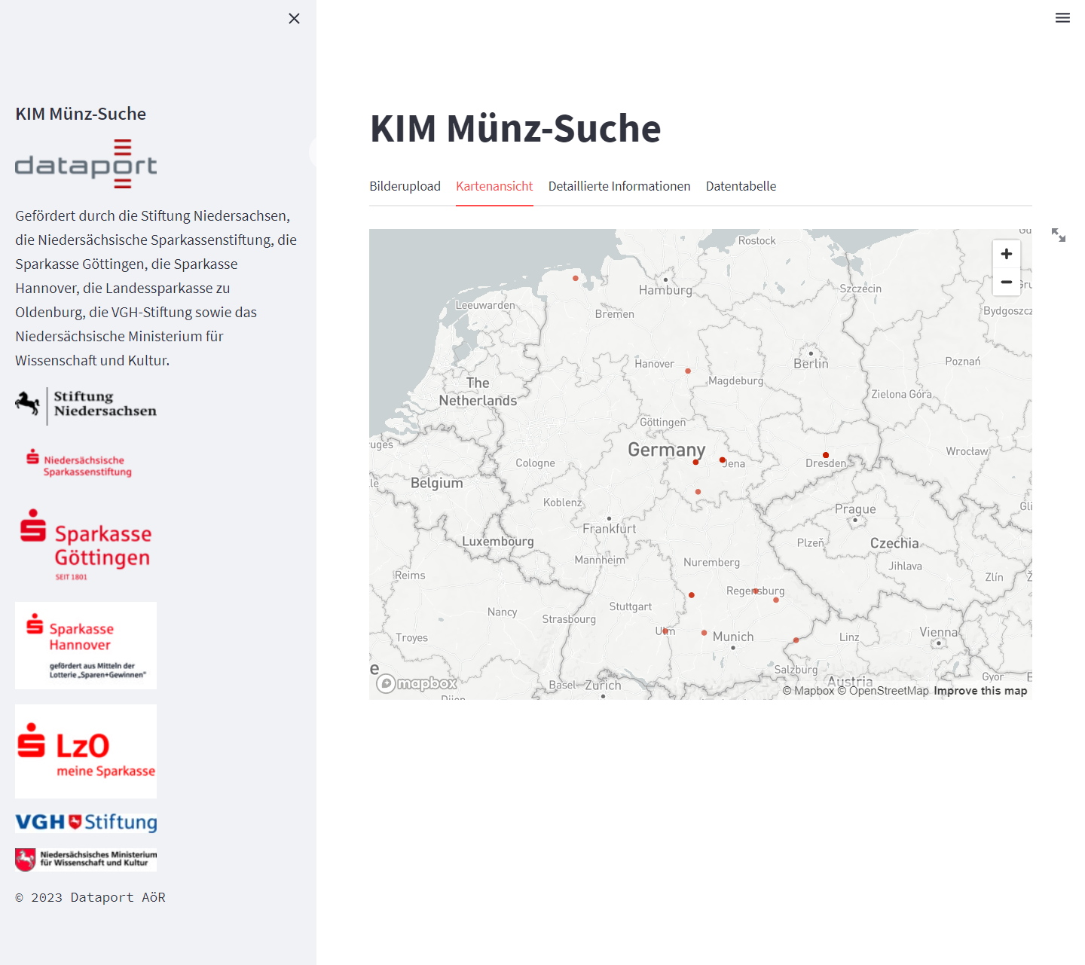Screen dimensions: 1085x965
Task: Click the red marker northwest of Bremen
Action: [x=576, y=279]
